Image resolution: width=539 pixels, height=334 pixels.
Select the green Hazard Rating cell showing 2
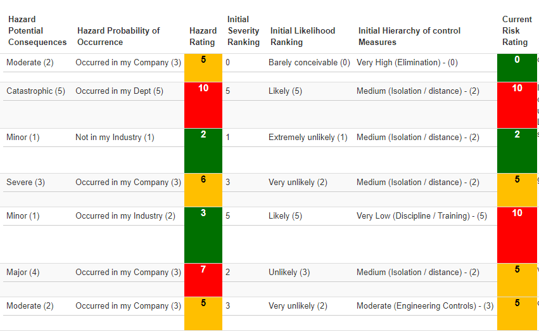pos(203,150)
